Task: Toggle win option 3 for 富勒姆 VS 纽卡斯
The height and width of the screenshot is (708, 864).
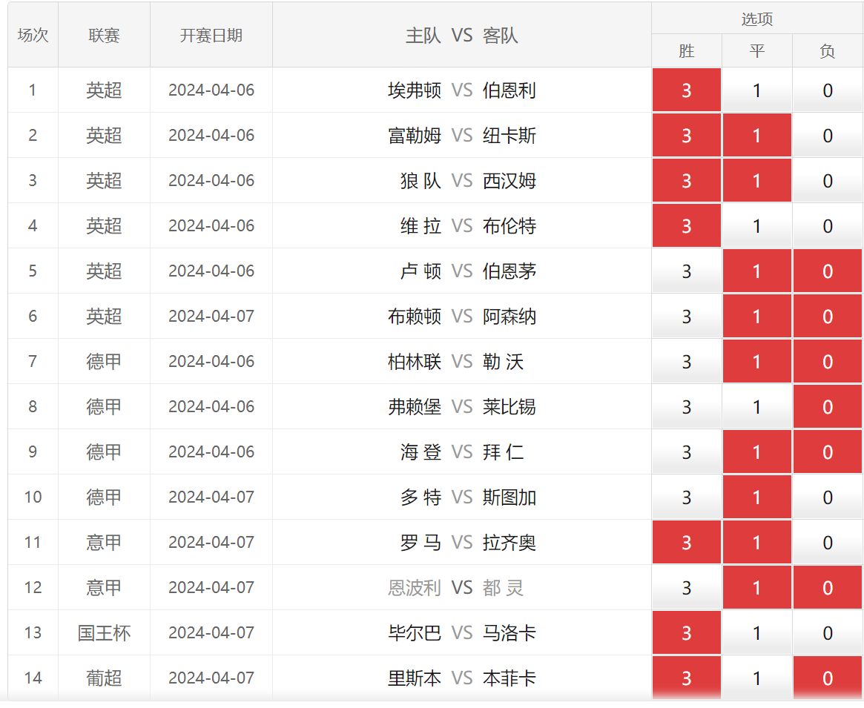Action: [686, 135]
